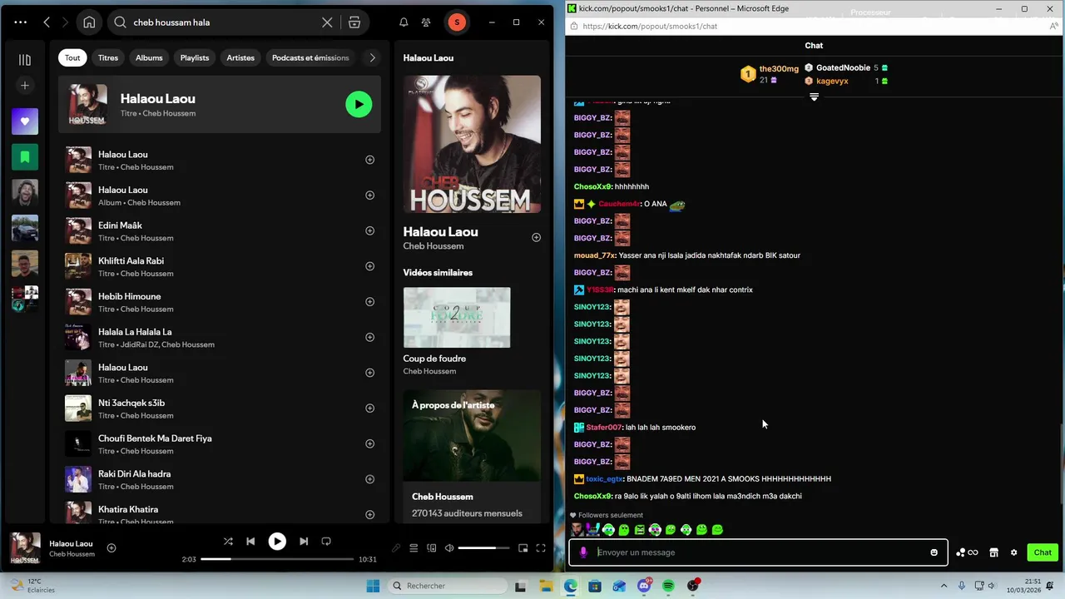Open toxic_egtx username in chat
The width and height of the screenshot is (1065, 599).
pyautogui.click(x=604, y=479)
